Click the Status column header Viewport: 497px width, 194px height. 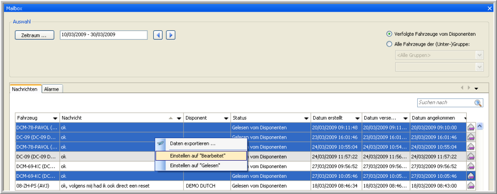click(x=271, y=118)
